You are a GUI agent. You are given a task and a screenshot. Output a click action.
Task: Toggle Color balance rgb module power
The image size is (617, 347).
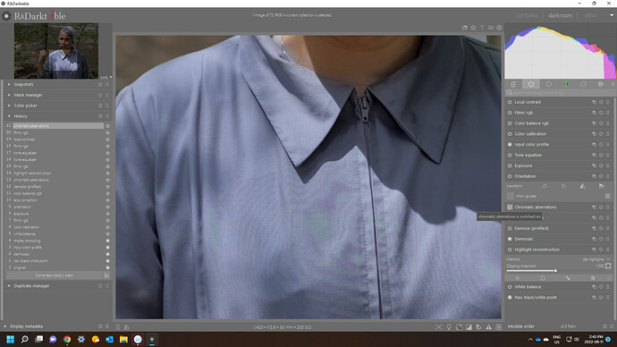[510, 123]
